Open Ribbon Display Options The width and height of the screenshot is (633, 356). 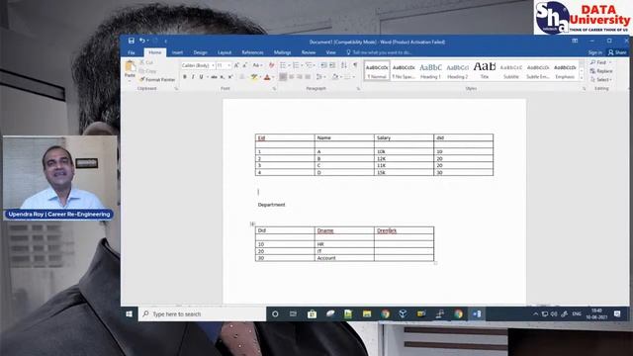(575, 41)
